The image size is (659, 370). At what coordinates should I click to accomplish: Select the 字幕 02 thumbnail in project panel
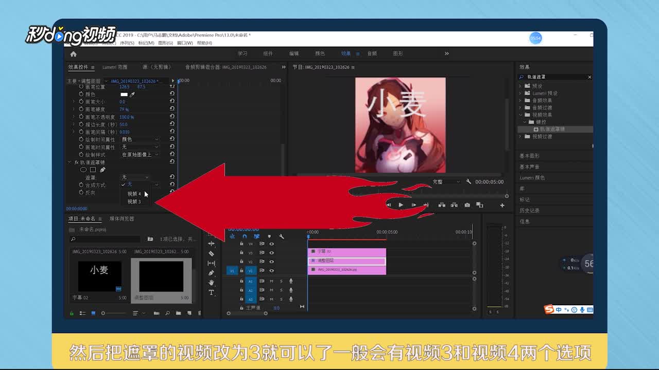[100, 276]
